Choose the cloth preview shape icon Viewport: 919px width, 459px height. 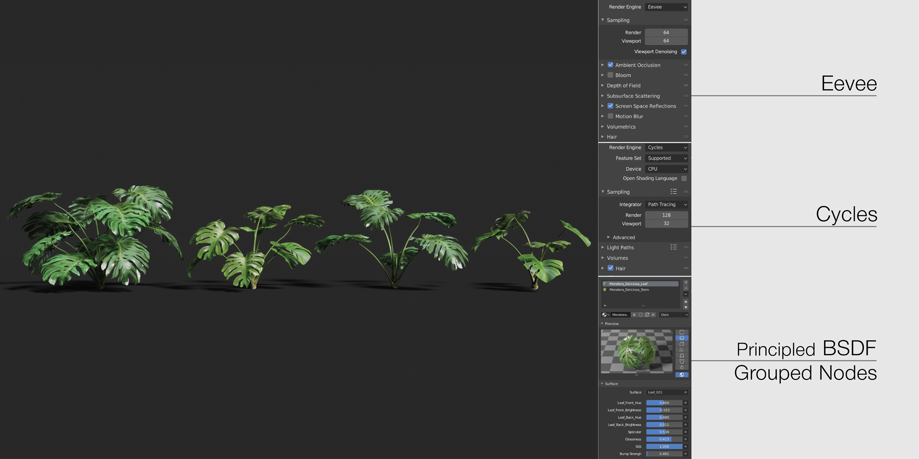point(682,361)
